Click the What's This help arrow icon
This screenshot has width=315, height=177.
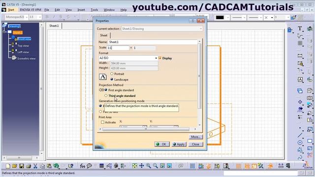[x=71, y=166]
